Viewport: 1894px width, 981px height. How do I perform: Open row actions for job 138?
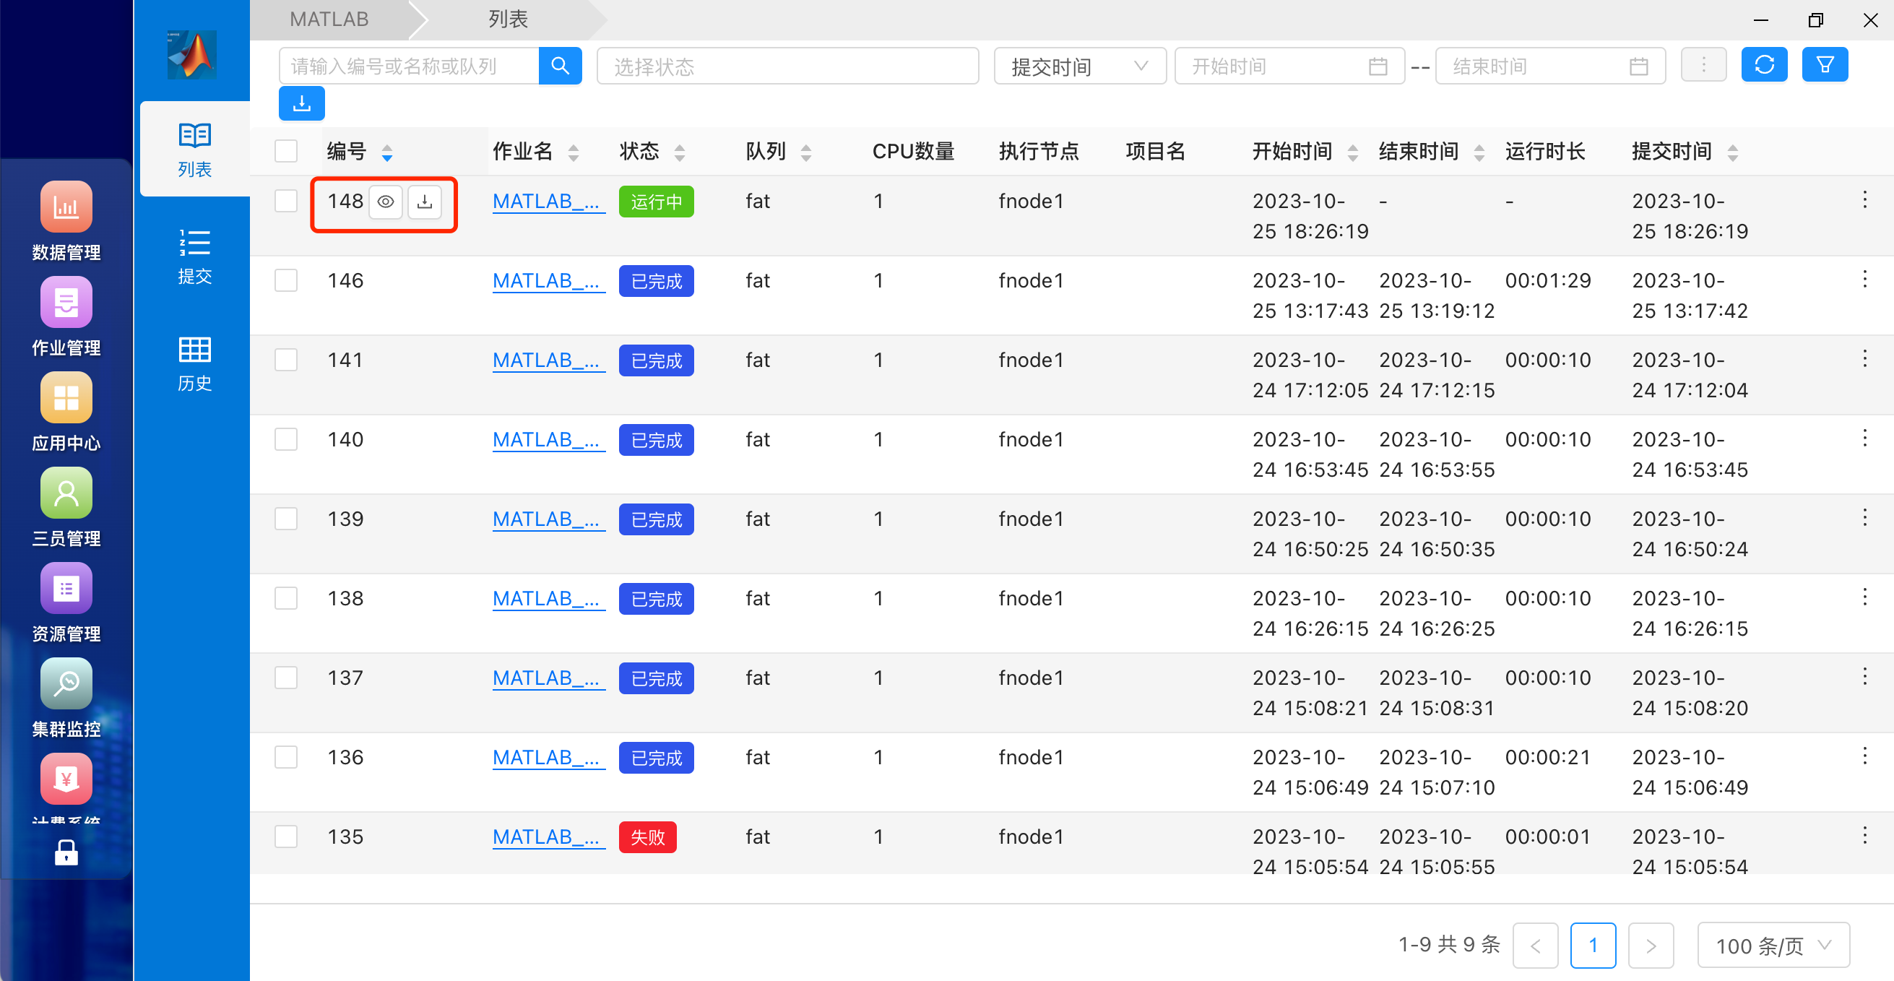tap(1864, 597)
